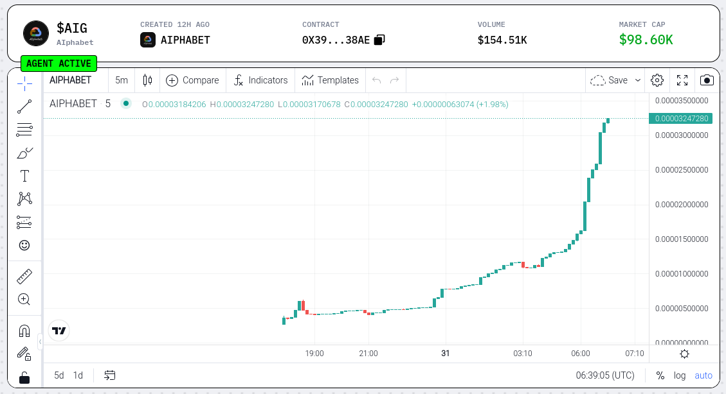The image size is (726, 394).
Task: Click the $98.60K market cap value
Action: point(646,40)
